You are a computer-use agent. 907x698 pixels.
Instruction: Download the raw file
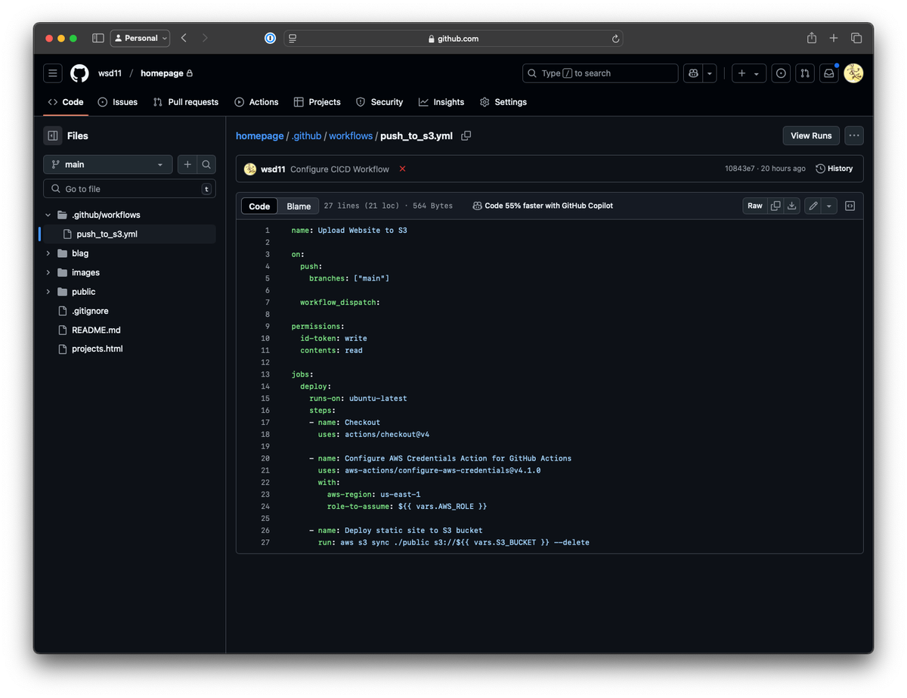[x=791, y=206]
